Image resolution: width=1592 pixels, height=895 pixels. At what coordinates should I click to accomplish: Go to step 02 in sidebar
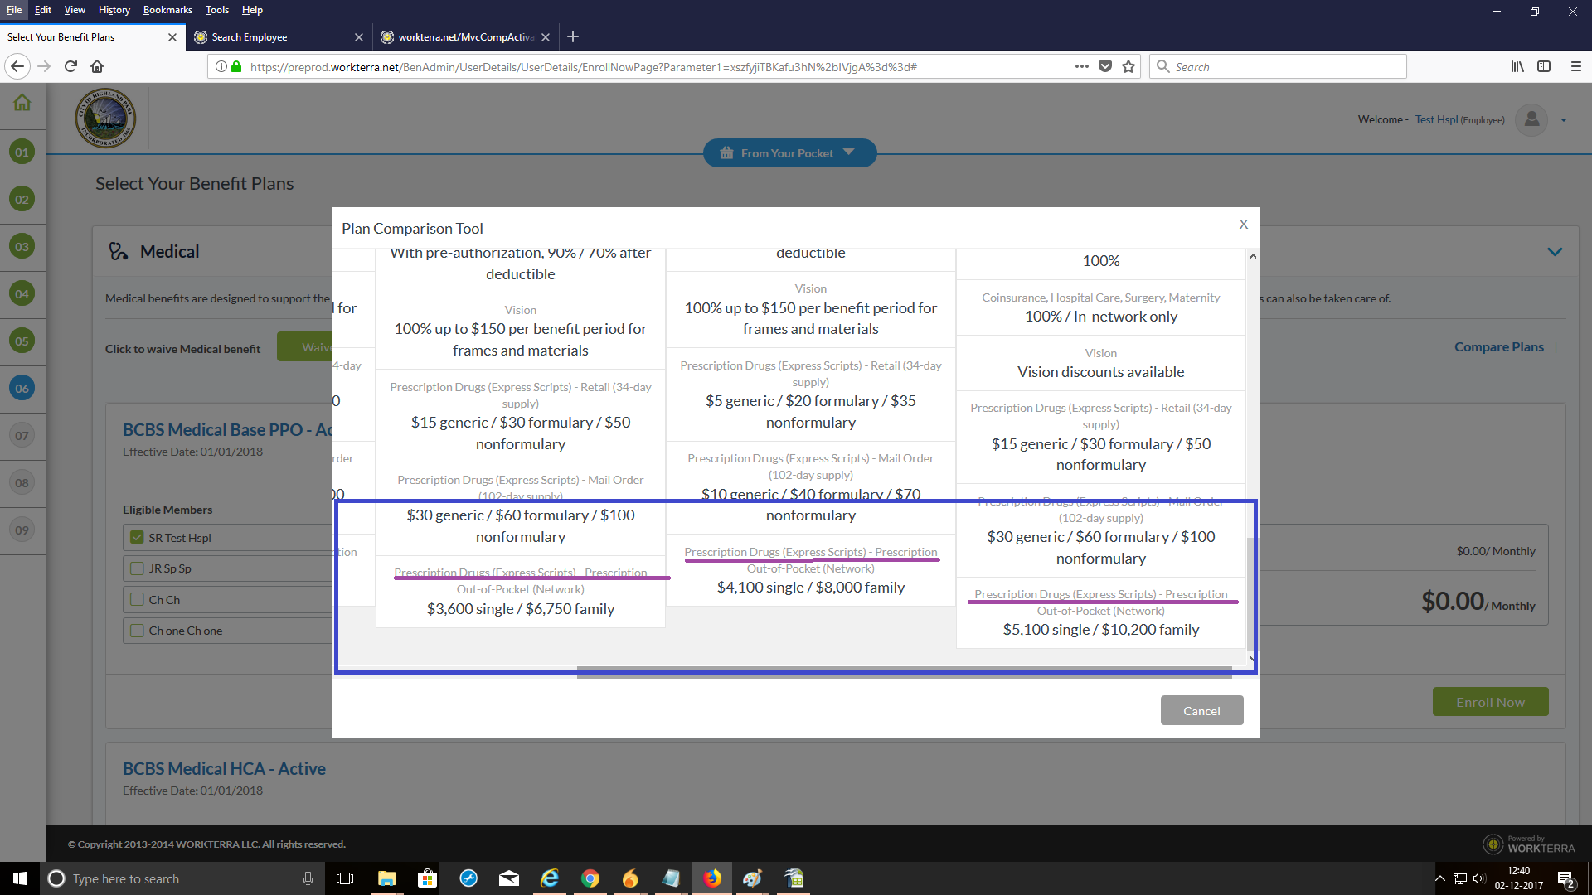tap(22, 199)
